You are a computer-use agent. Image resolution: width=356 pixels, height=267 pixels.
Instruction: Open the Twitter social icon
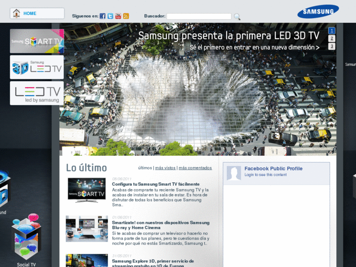click(x=110, y=16)
